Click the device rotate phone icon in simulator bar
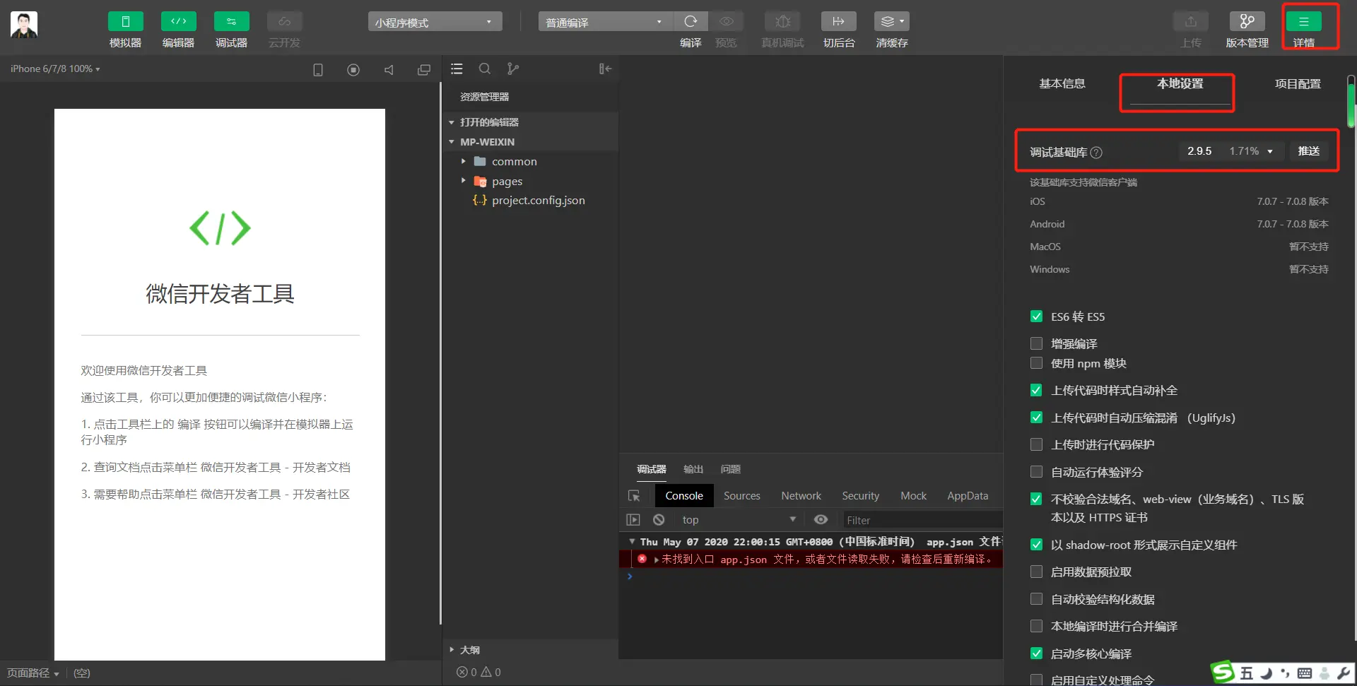The width and height of the screenshot is (1357, 686). (x=318, y=69)
